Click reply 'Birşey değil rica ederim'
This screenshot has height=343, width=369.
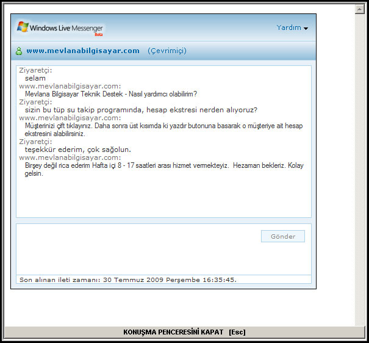[x=164, y=169]
